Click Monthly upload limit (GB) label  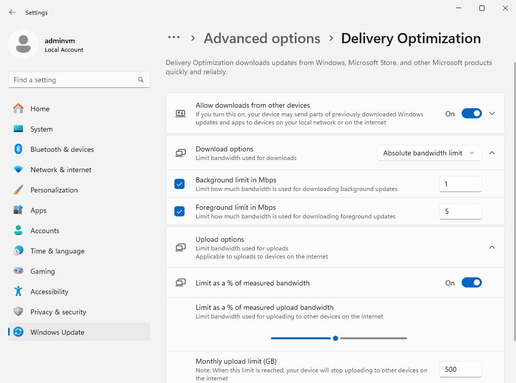click(236, 361)
